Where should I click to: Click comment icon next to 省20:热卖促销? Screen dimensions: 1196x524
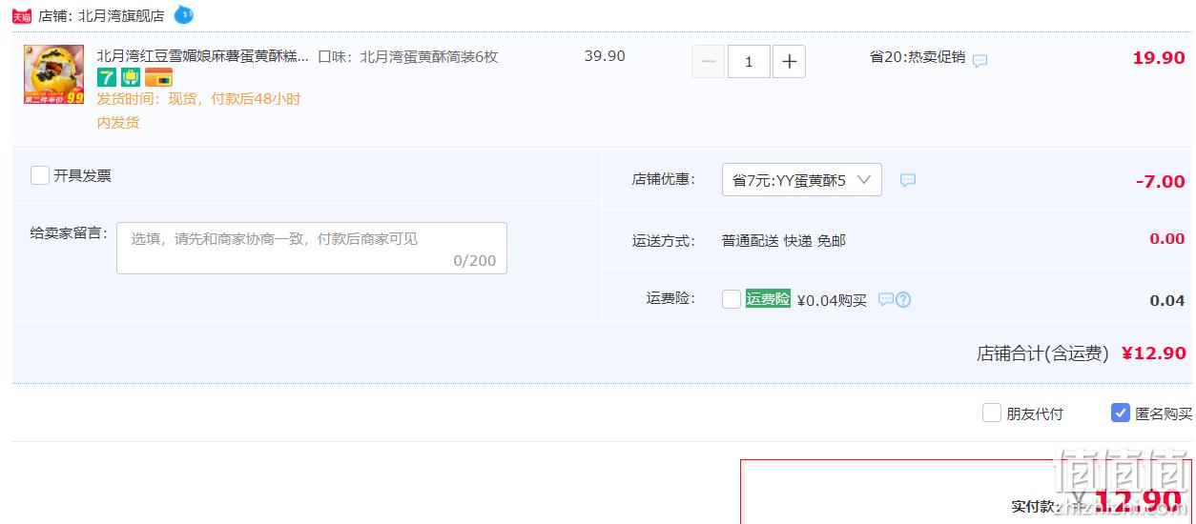tap(979, 60)
